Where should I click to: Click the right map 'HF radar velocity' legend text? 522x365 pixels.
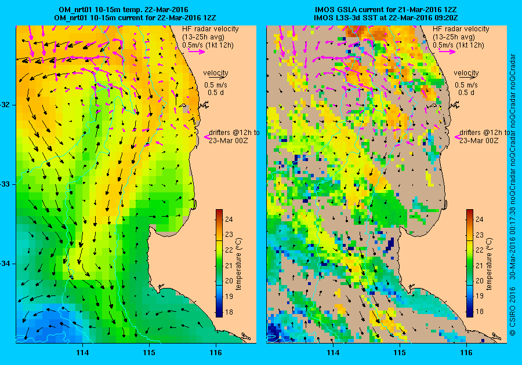pos(461,29)
